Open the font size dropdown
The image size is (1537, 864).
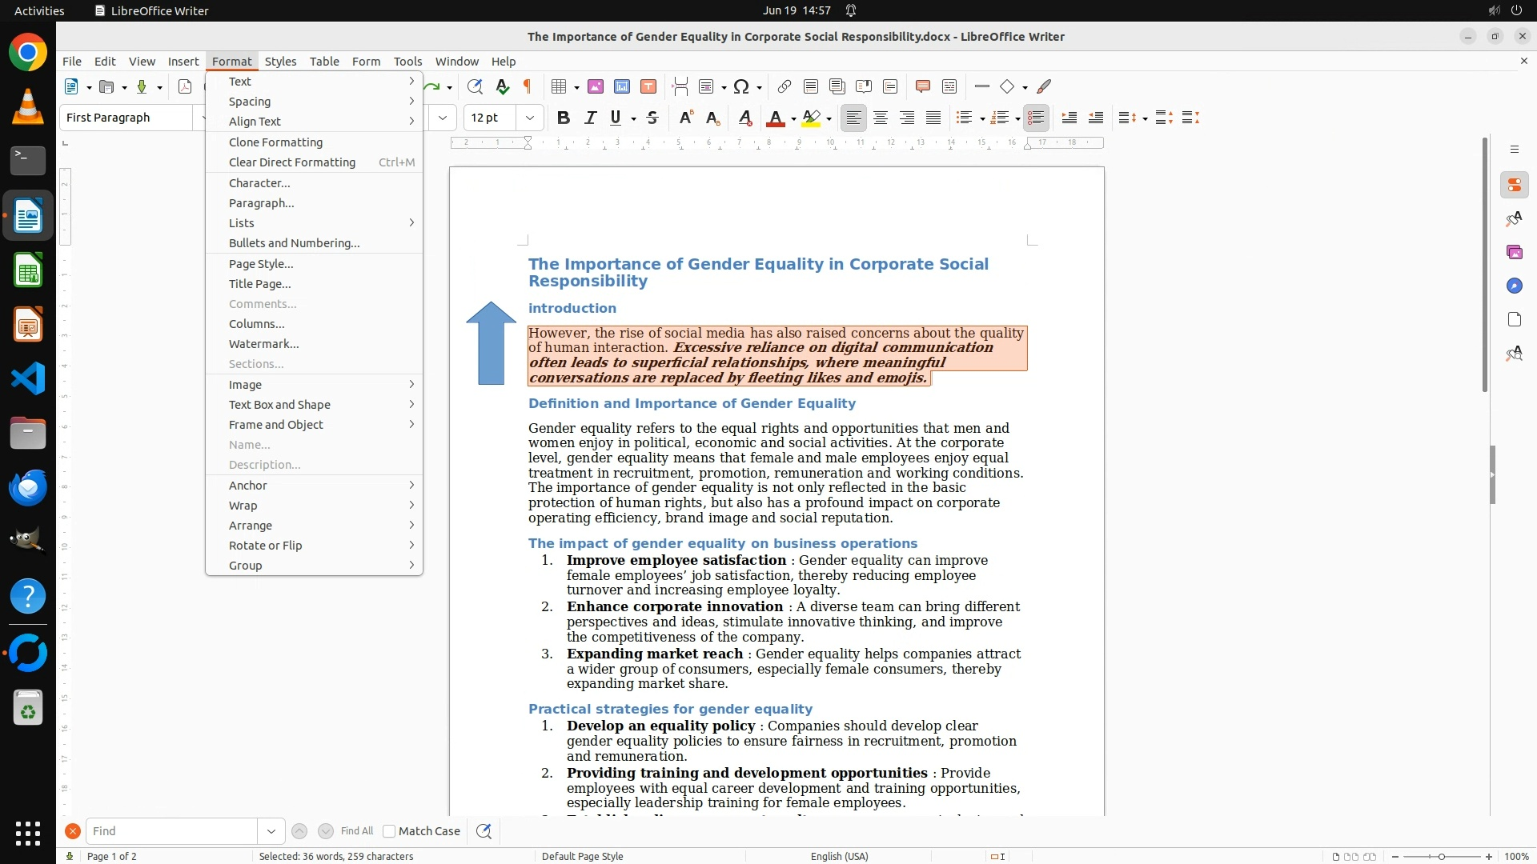[529, 118]
